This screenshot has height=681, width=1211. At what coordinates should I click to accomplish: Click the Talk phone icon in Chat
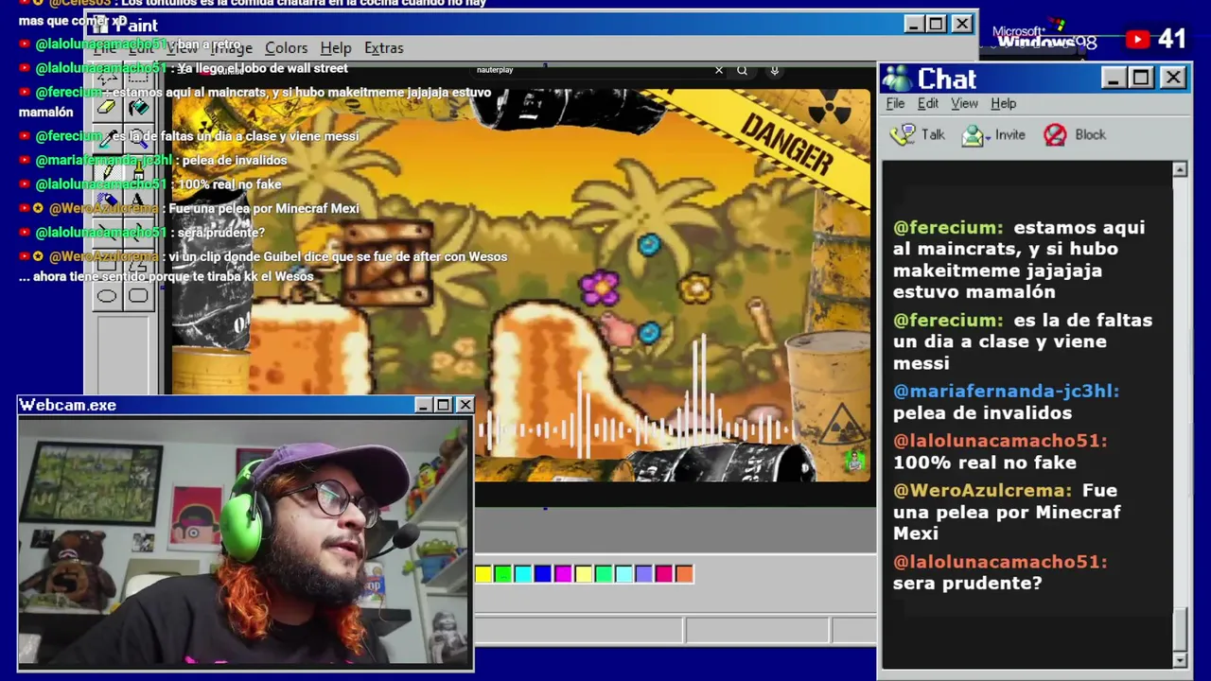903,134
